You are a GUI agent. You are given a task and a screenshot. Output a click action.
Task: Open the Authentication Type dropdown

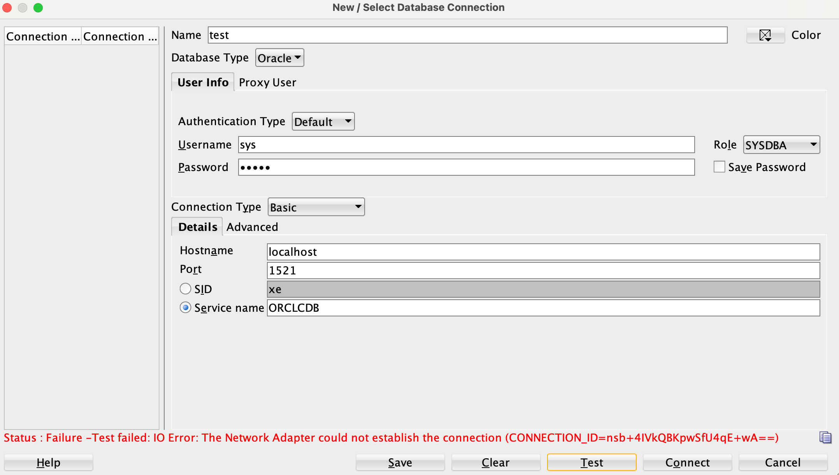pos(323,122)
